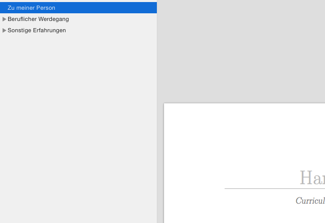Click the large gray title text on page

312,178
